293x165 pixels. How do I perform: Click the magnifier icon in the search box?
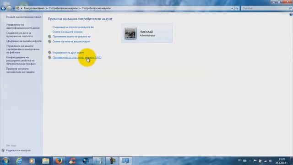(x=290, y=8)
